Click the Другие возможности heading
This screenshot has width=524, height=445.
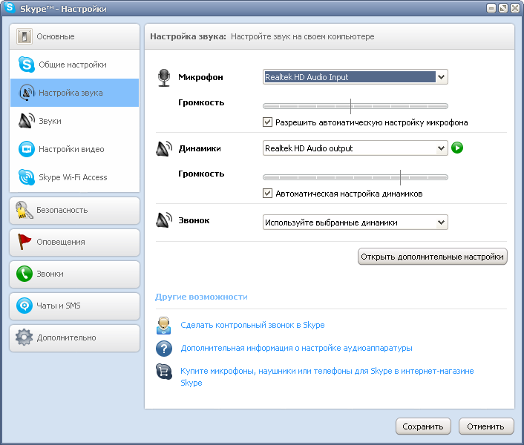click(202, 297)
